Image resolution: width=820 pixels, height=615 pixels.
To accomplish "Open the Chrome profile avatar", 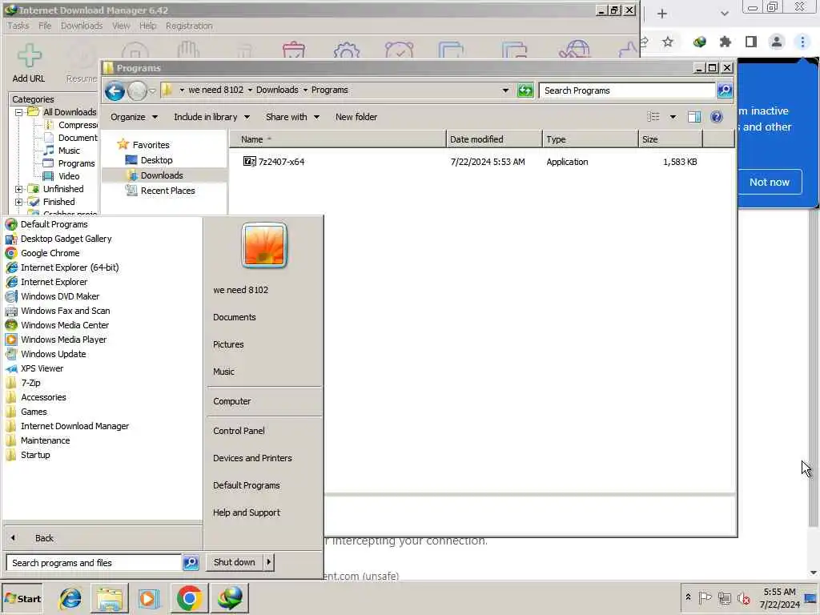I will click(x=777, y=42).
